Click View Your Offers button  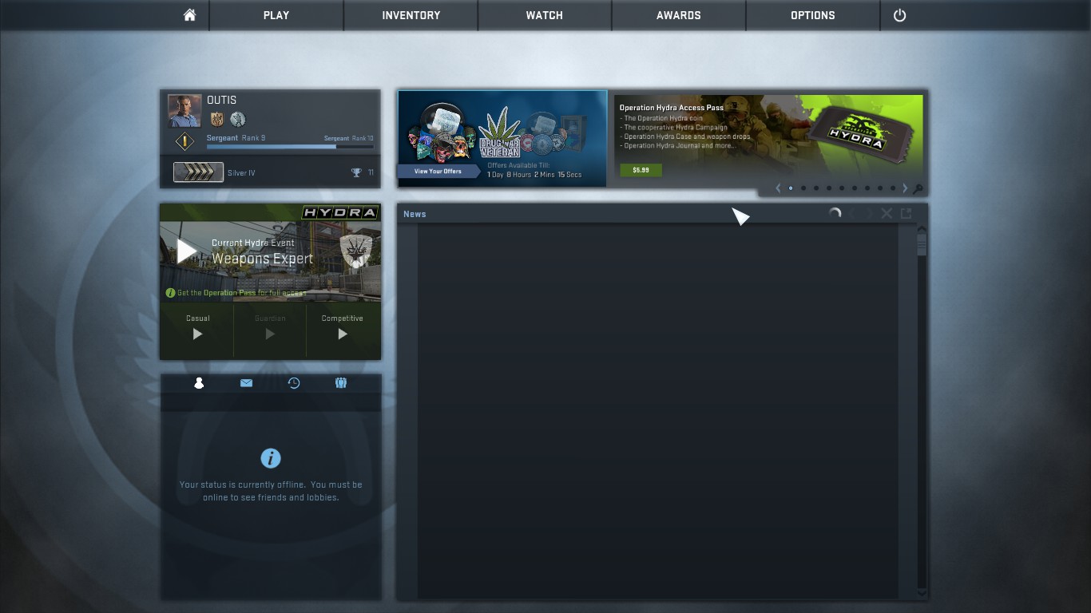(x=438, y=171)
